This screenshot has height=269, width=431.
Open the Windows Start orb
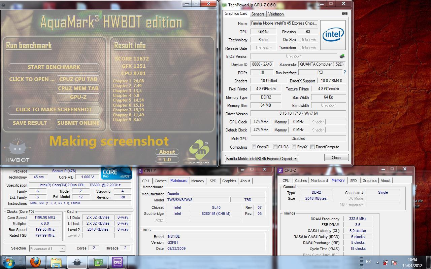9,262
